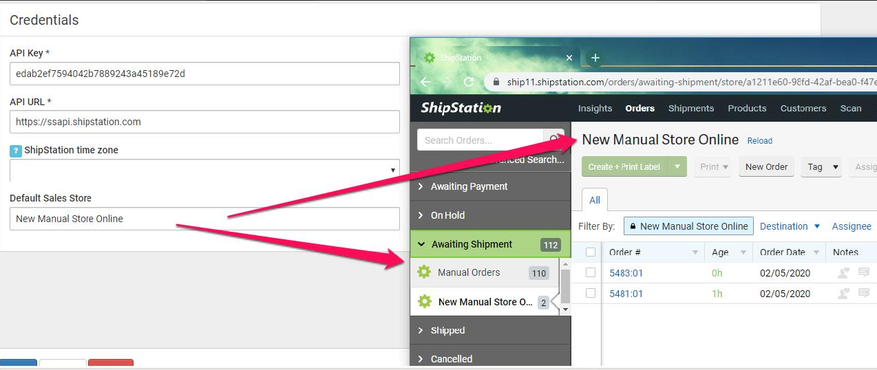Open the Age column sort menu
The width and height of the screenshot is (877, 370).
(x=743, y=252)
